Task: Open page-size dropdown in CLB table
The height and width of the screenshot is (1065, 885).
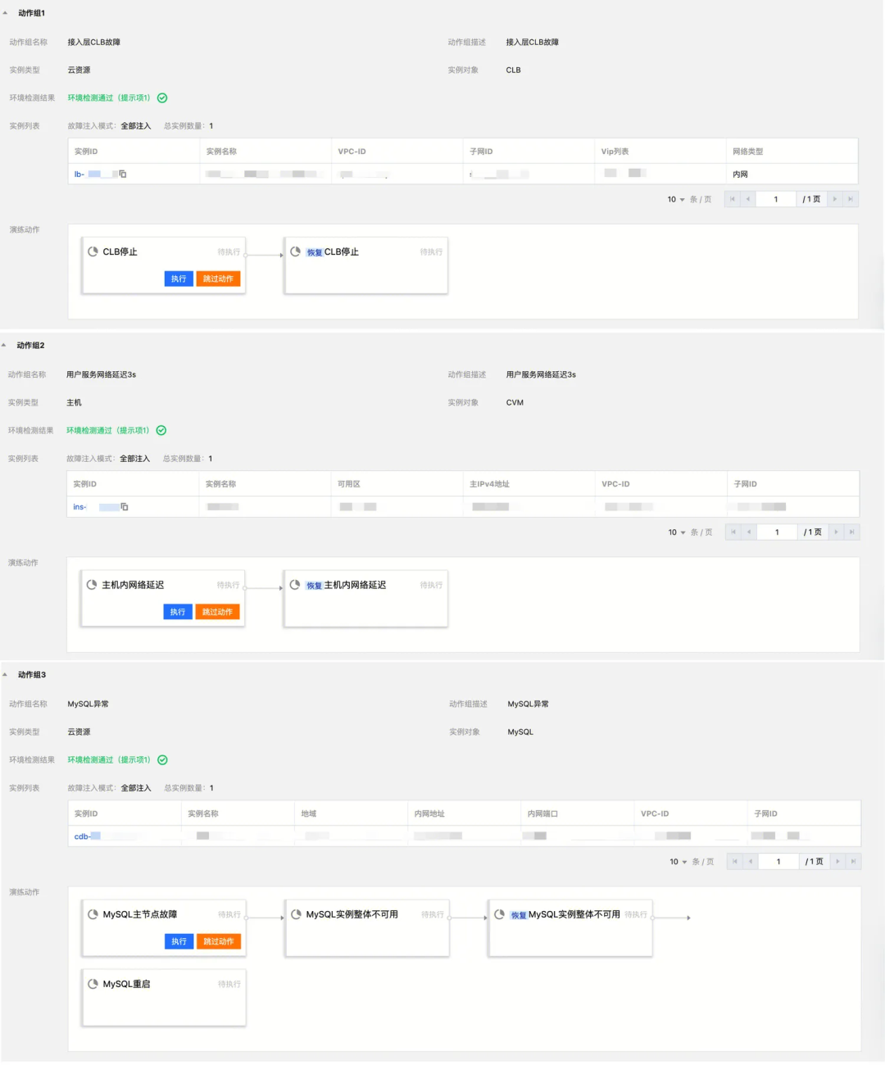Action: point(676,199)
